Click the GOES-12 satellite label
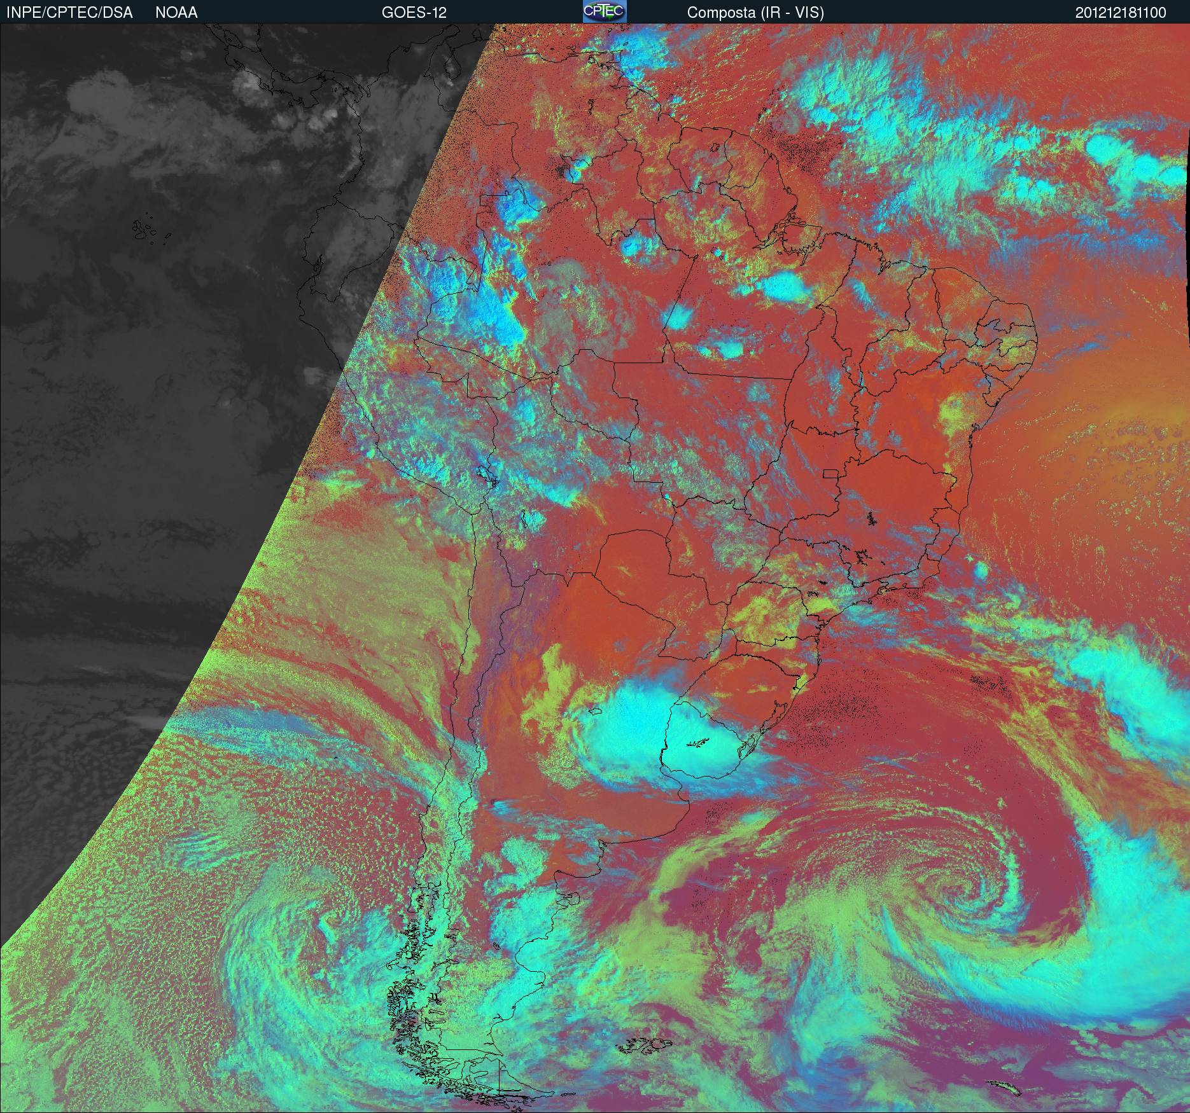The width and height of the screenshot is (1190, 1113). coord(414,13)
